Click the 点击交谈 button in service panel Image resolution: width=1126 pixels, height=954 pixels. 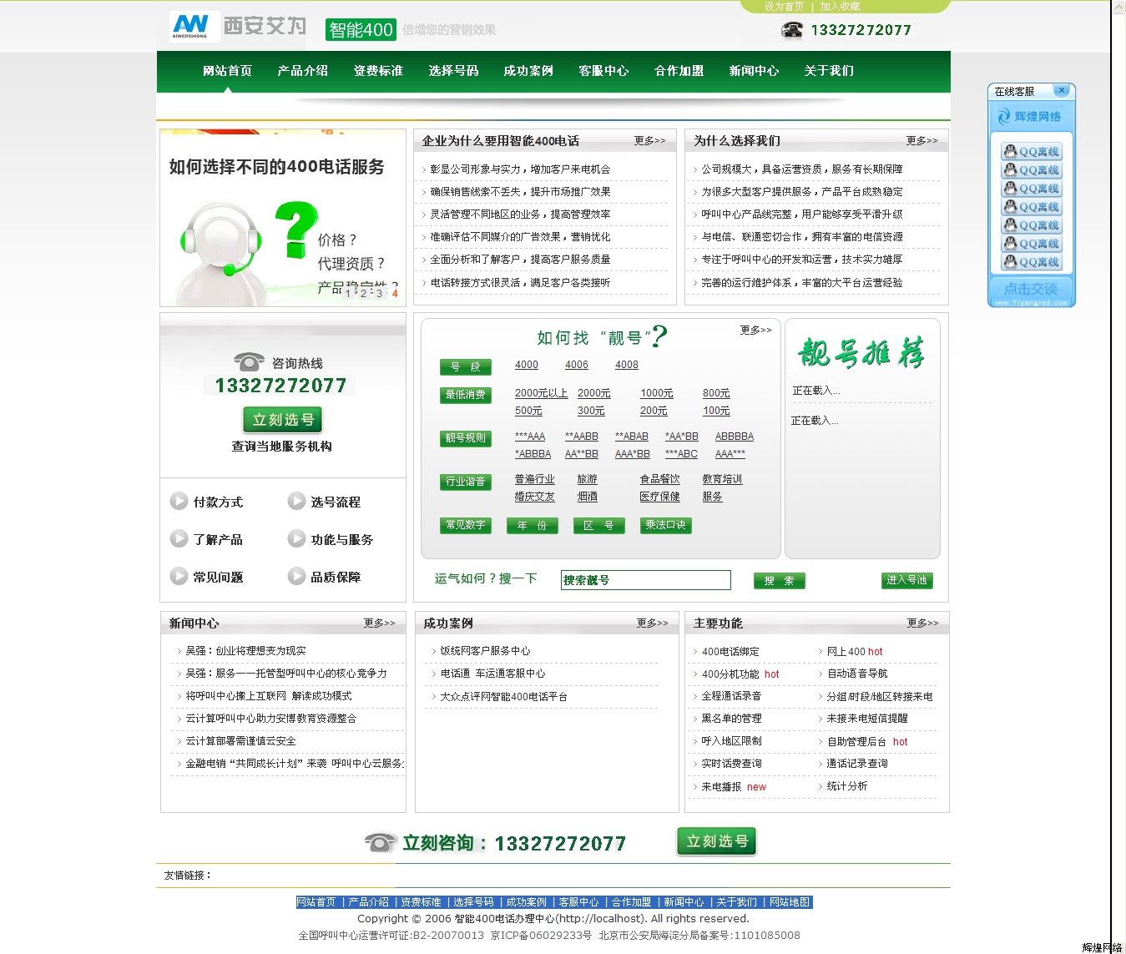tap(1031, 289)
